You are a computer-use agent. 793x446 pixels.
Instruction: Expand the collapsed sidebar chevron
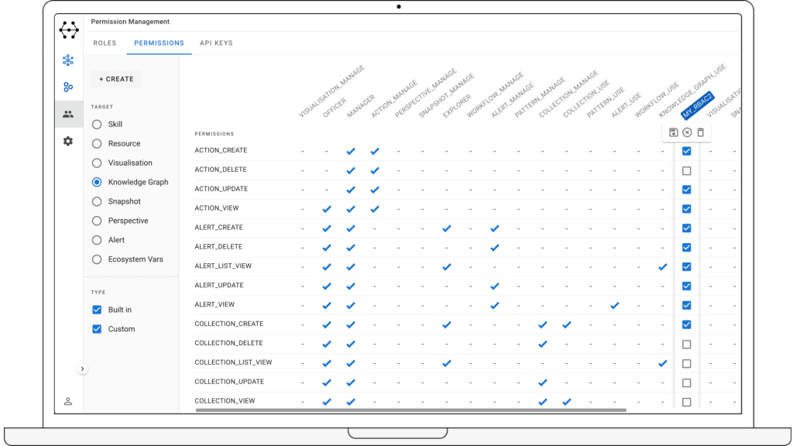pos(82,369)
